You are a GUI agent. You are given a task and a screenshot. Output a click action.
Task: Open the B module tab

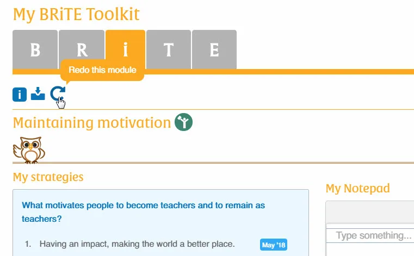tap(35, 50)
